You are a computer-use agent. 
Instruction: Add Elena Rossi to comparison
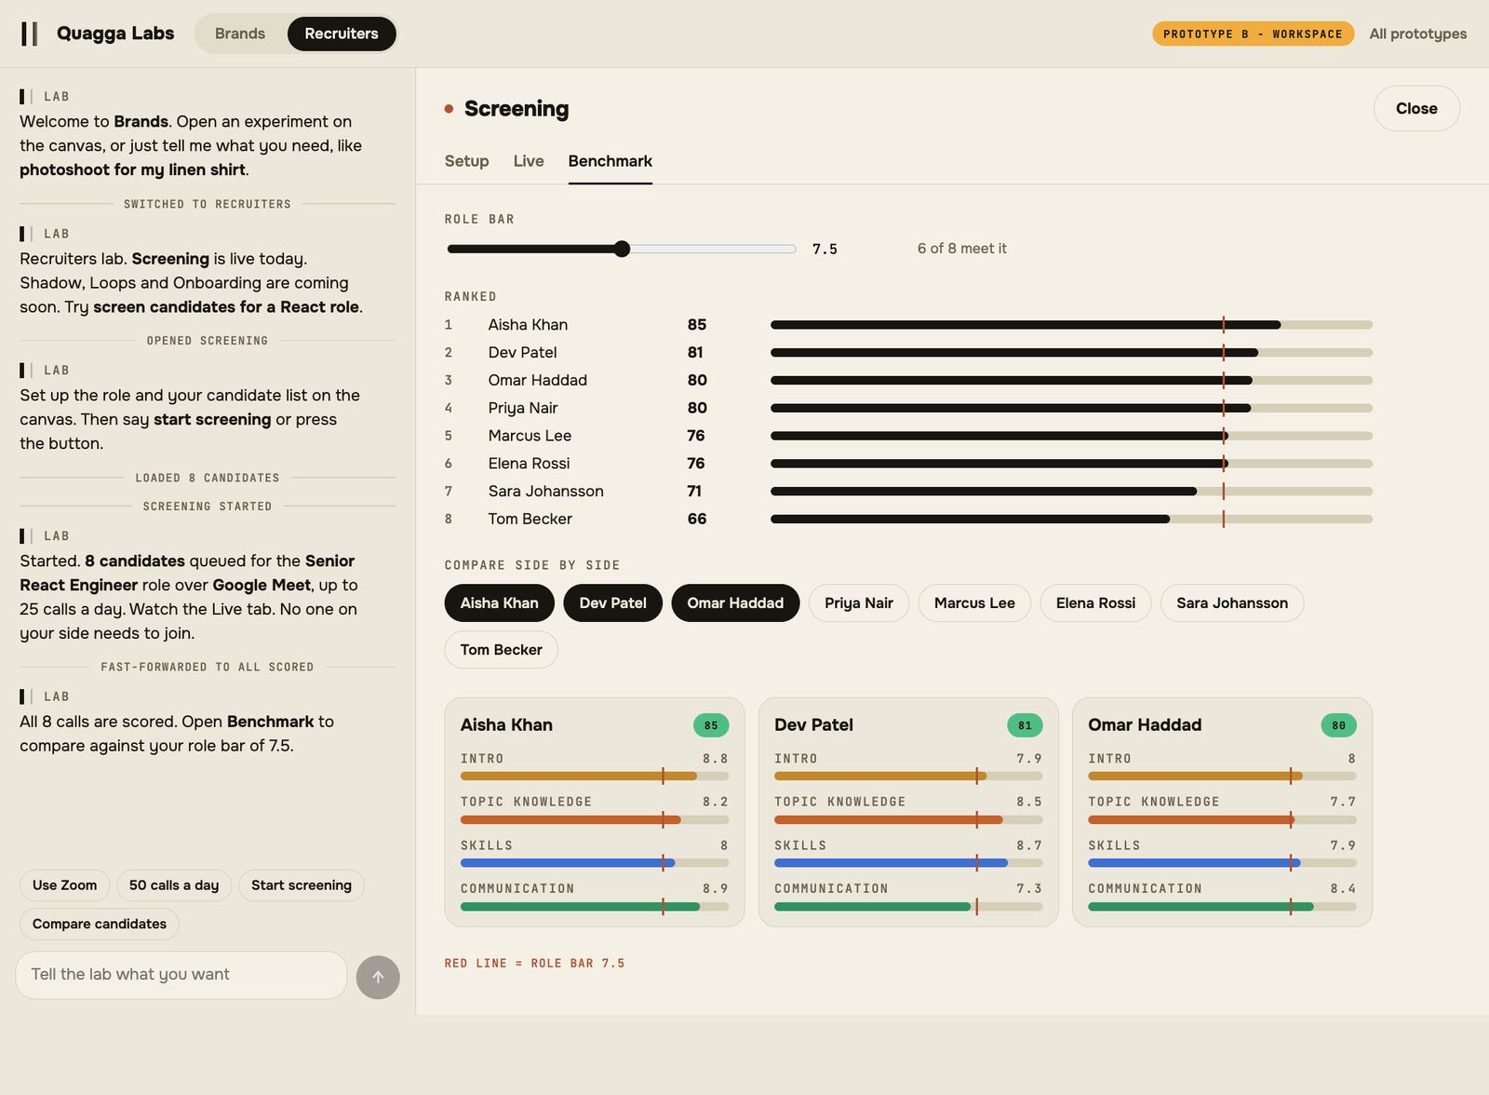tap(1095, 603)
